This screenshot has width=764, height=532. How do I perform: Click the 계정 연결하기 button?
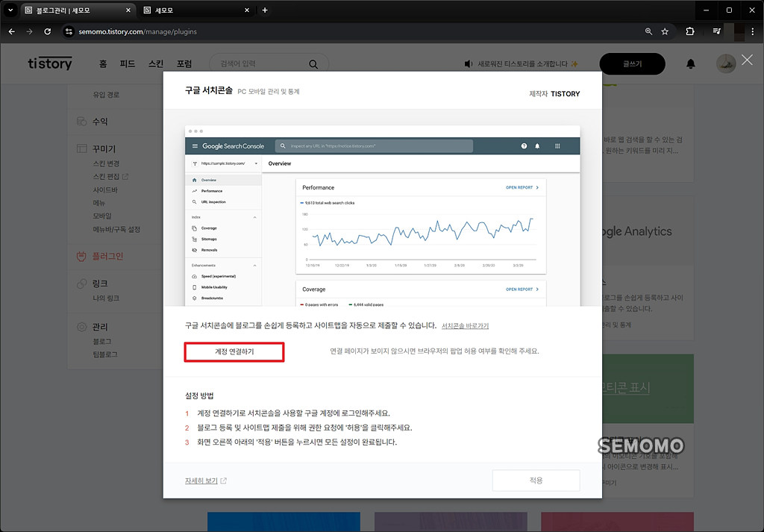click(x=234, y=351)
